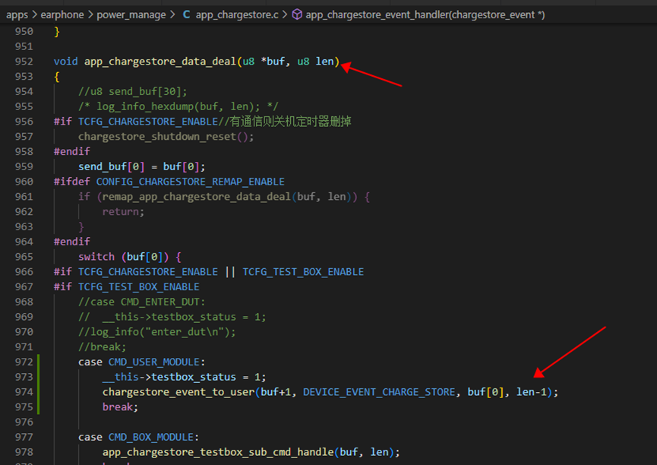Click the '#endif' directive on line 958
Image resolution: width=657 pixels, height=465 pixels.
(x=72, y=151)
